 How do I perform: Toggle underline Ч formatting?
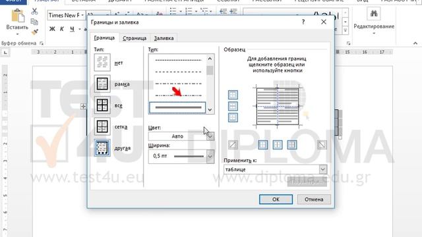tap(72, 29)
